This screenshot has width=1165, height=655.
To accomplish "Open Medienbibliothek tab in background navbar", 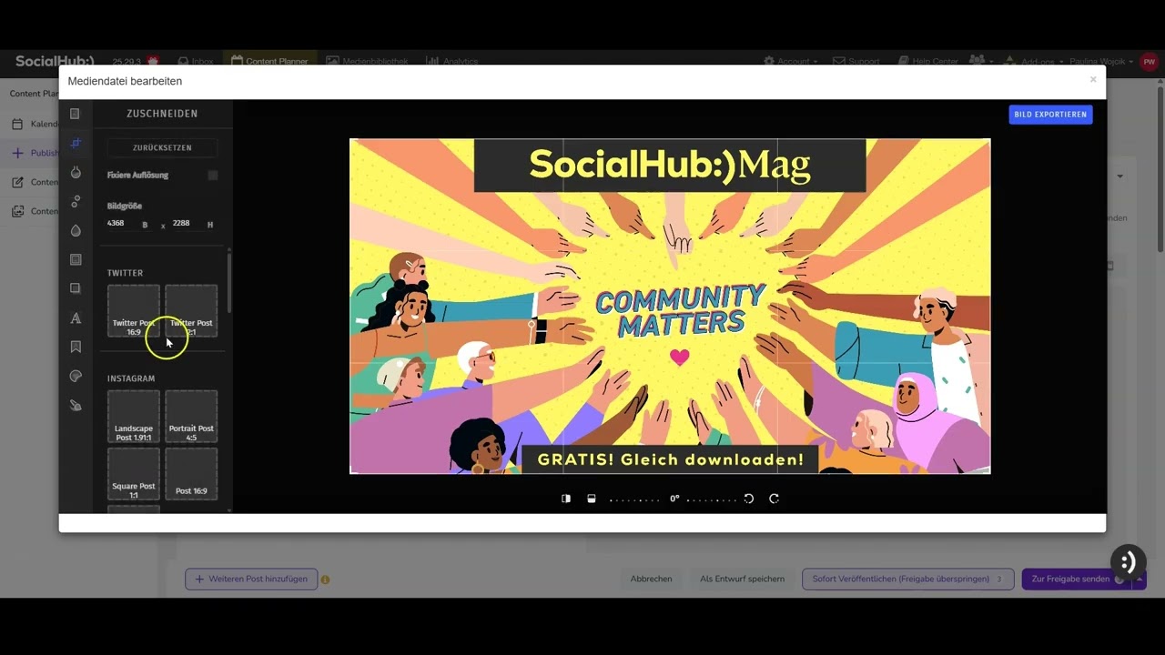I will pyautogui.click(x=367, y=61).
